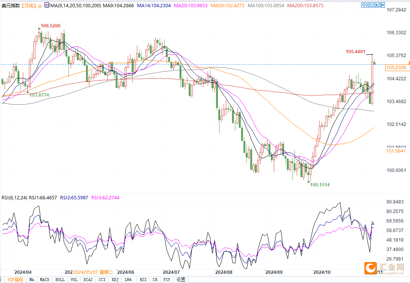Click the 105.3762 price axis value
The width and height of the screenshot is (410, 283).
coord(396,55)
